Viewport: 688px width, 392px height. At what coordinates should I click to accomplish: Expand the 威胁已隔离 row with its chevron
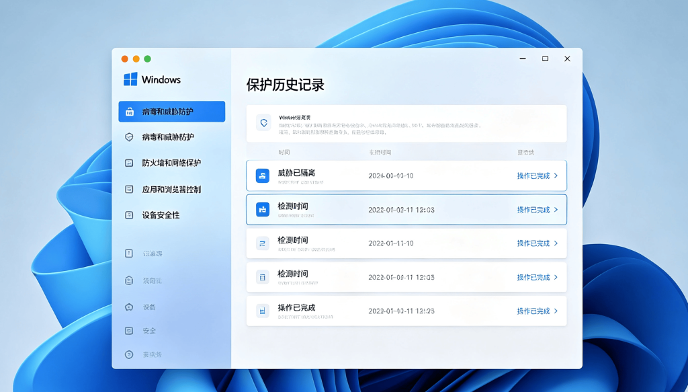coord(556,175)
